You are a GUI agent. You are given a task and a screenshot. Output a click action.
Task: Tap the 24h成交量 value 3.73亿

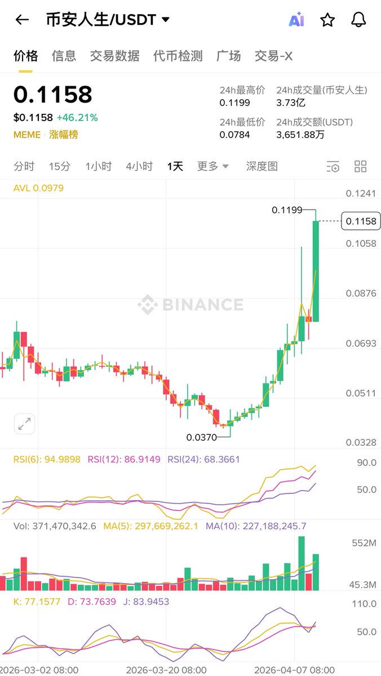(290, 103)
